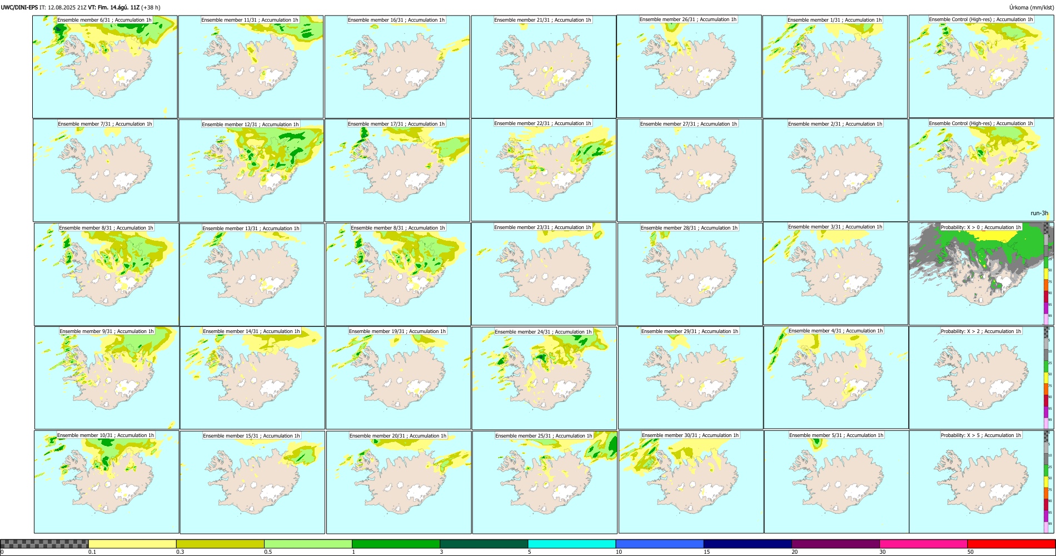The height and width of the screenshot is (556, 1056).
Task: Click the green 1 mm legend swatch
Action: coord(396,544)
